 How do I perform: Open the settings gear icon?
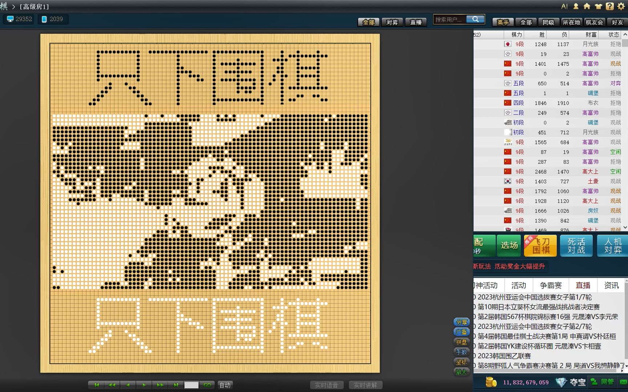pos(621,6)
